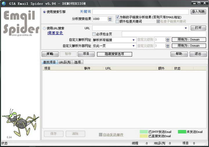Sort by 项目 column header

click(x=62, y=68)
